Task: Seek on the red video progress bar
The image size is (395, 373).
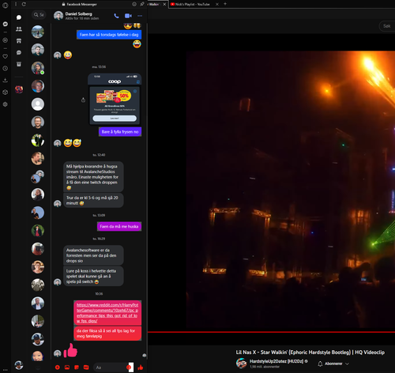Action: tap(271, 332)
